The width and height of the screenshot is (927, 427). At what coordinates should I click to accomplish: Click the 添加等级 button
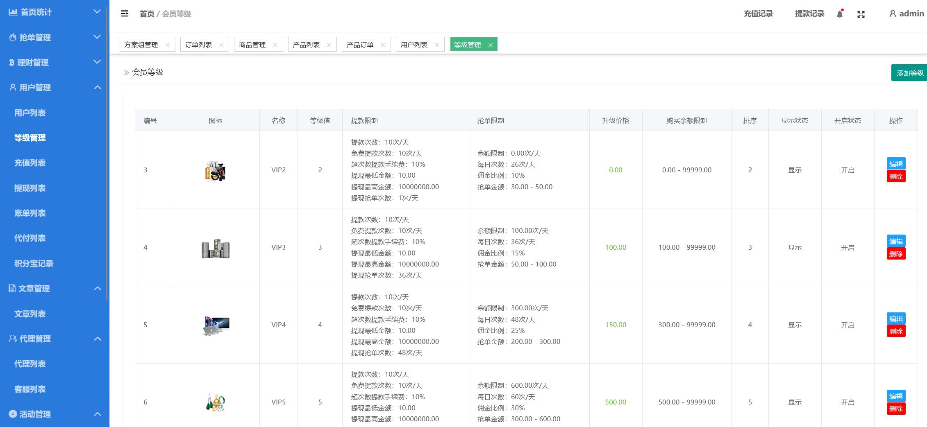pyautogui.click(x=910, y=73)
